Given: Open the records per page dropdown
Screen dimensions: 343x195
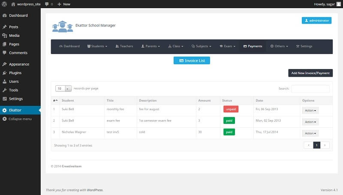Looking at the screenshot, I should coord(63,88).
